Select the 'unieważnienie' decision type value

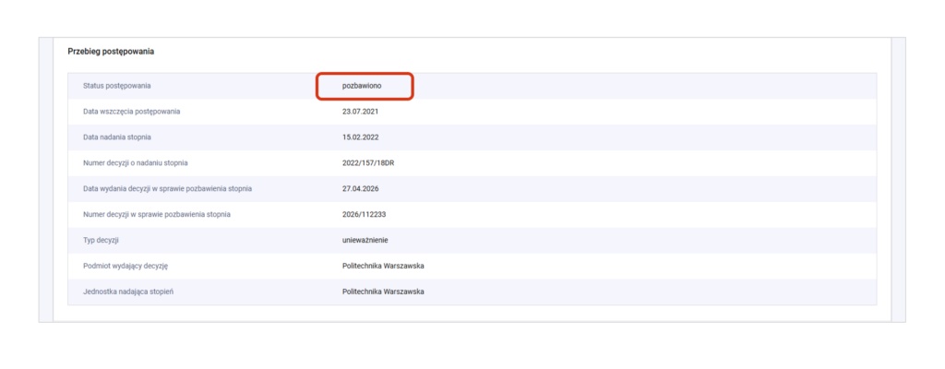[x=365, y=241]
